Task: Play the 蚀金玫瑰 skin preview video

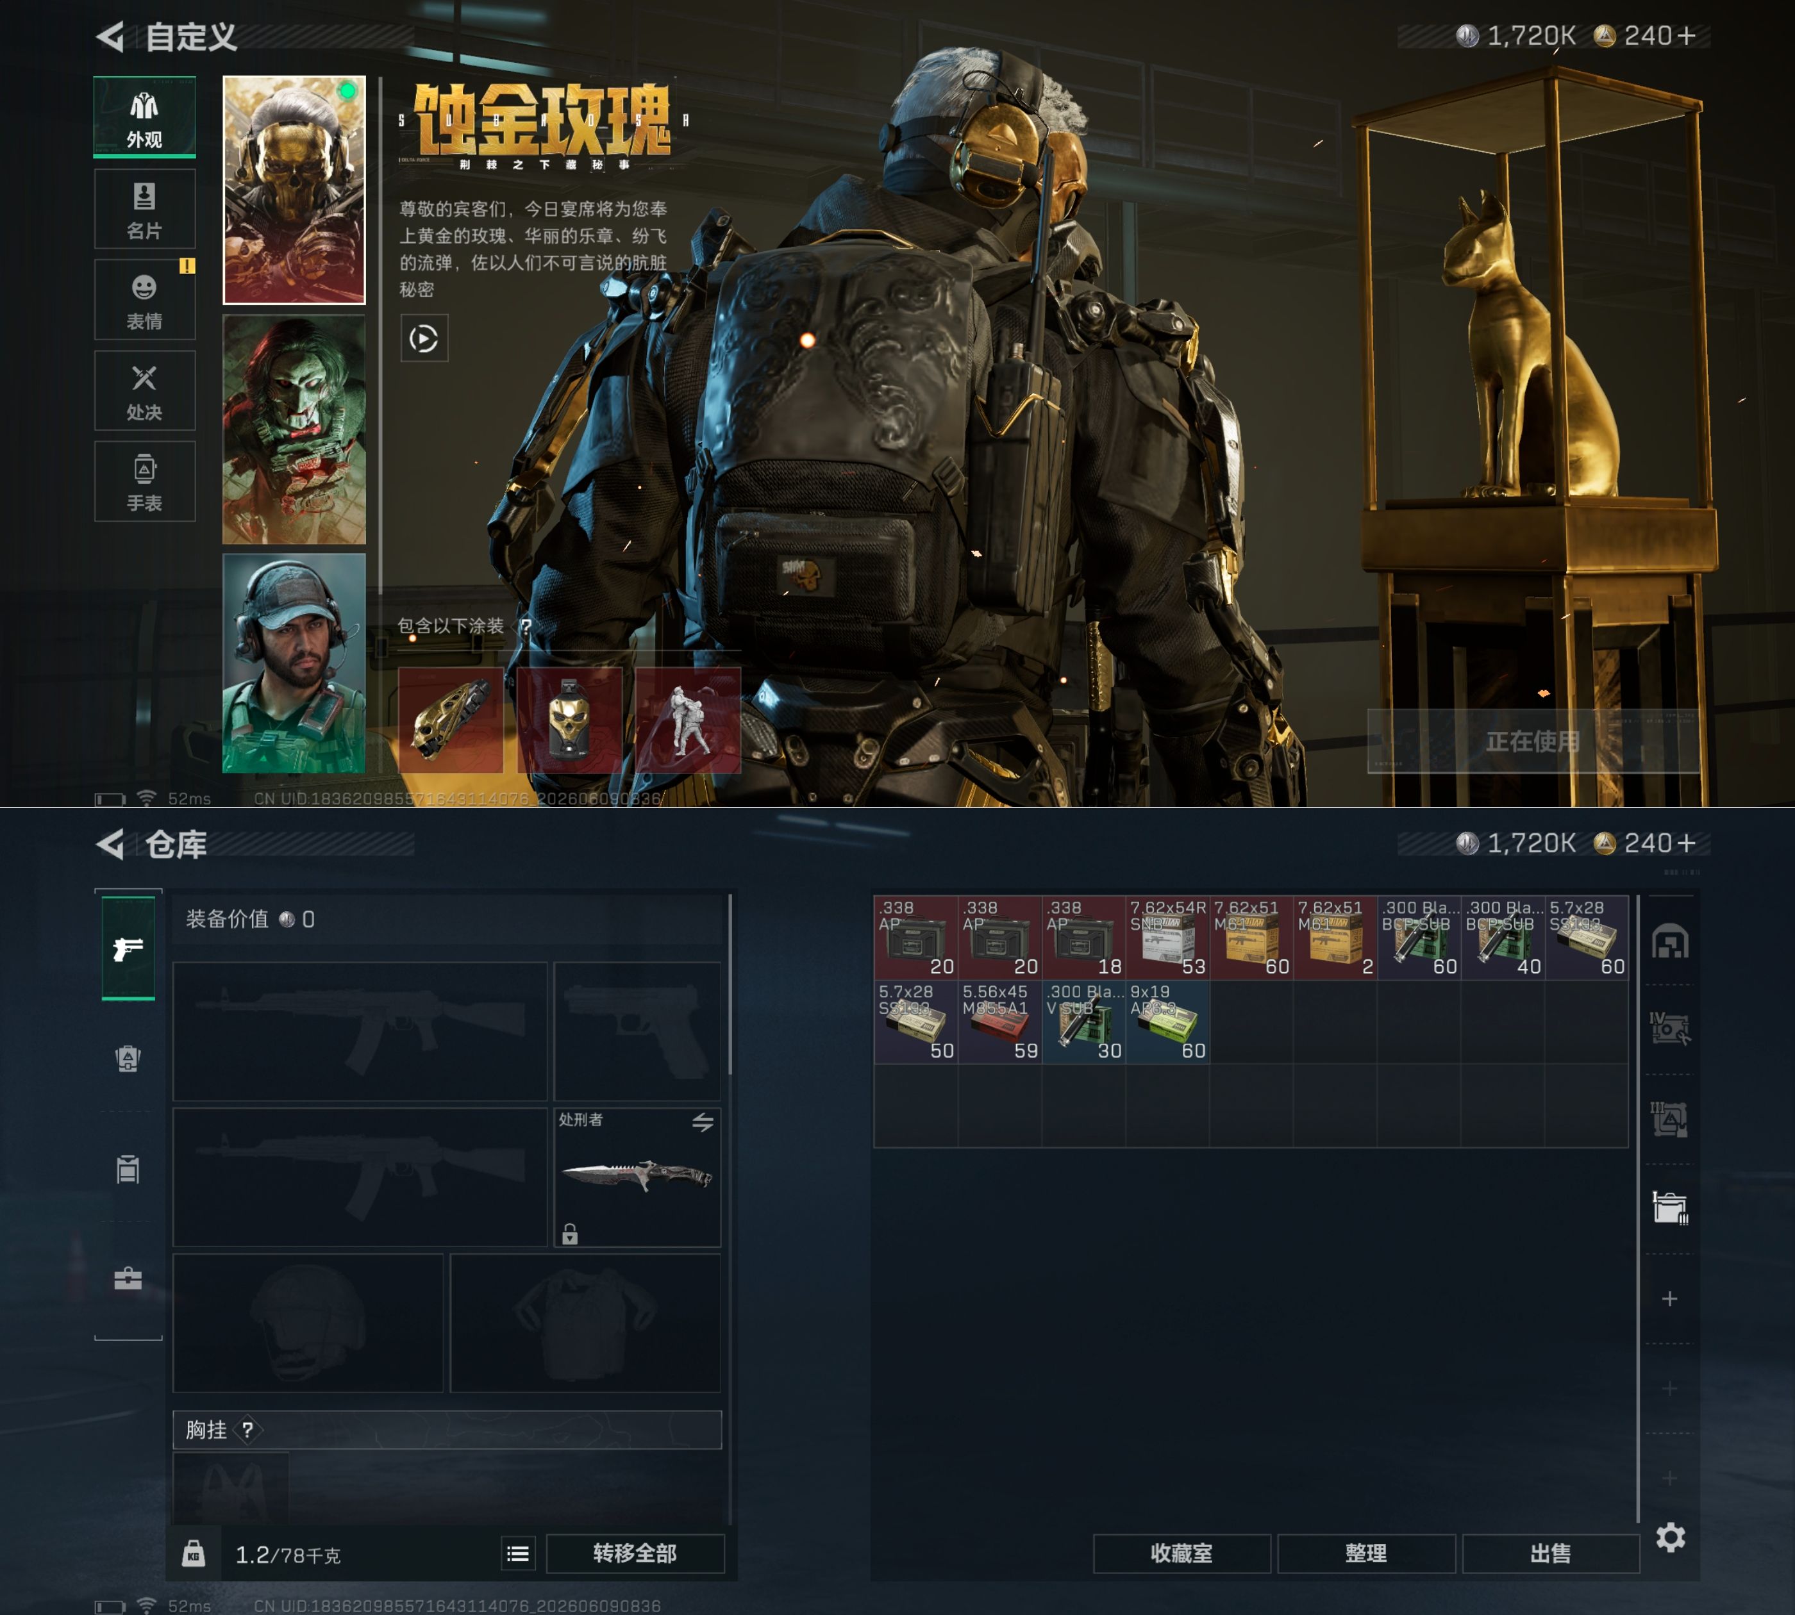Action: 424,338
